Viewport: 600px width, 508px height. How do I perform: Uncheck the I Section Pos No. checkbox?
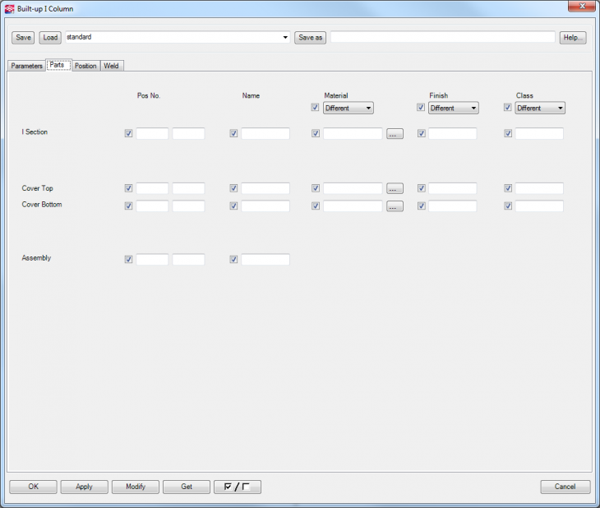tap(128, 133)
